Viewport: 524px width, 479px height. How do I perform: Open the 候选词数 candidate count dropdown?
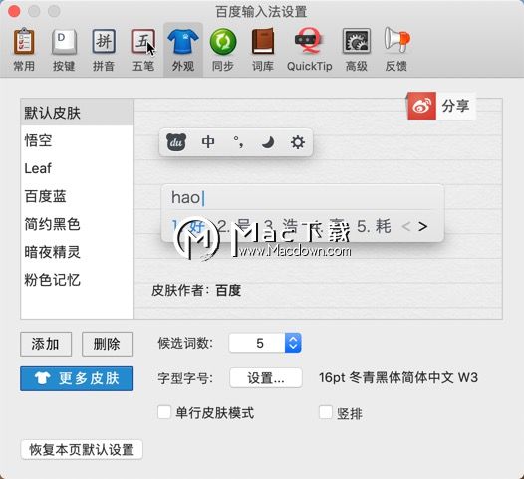pyautogui.click(x=265, y=343)
